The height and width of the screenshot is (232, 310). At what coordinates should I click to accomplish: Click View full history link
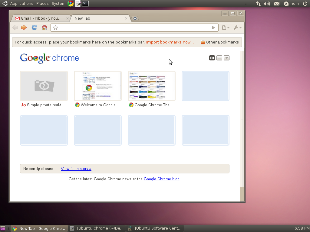(76, 169)
